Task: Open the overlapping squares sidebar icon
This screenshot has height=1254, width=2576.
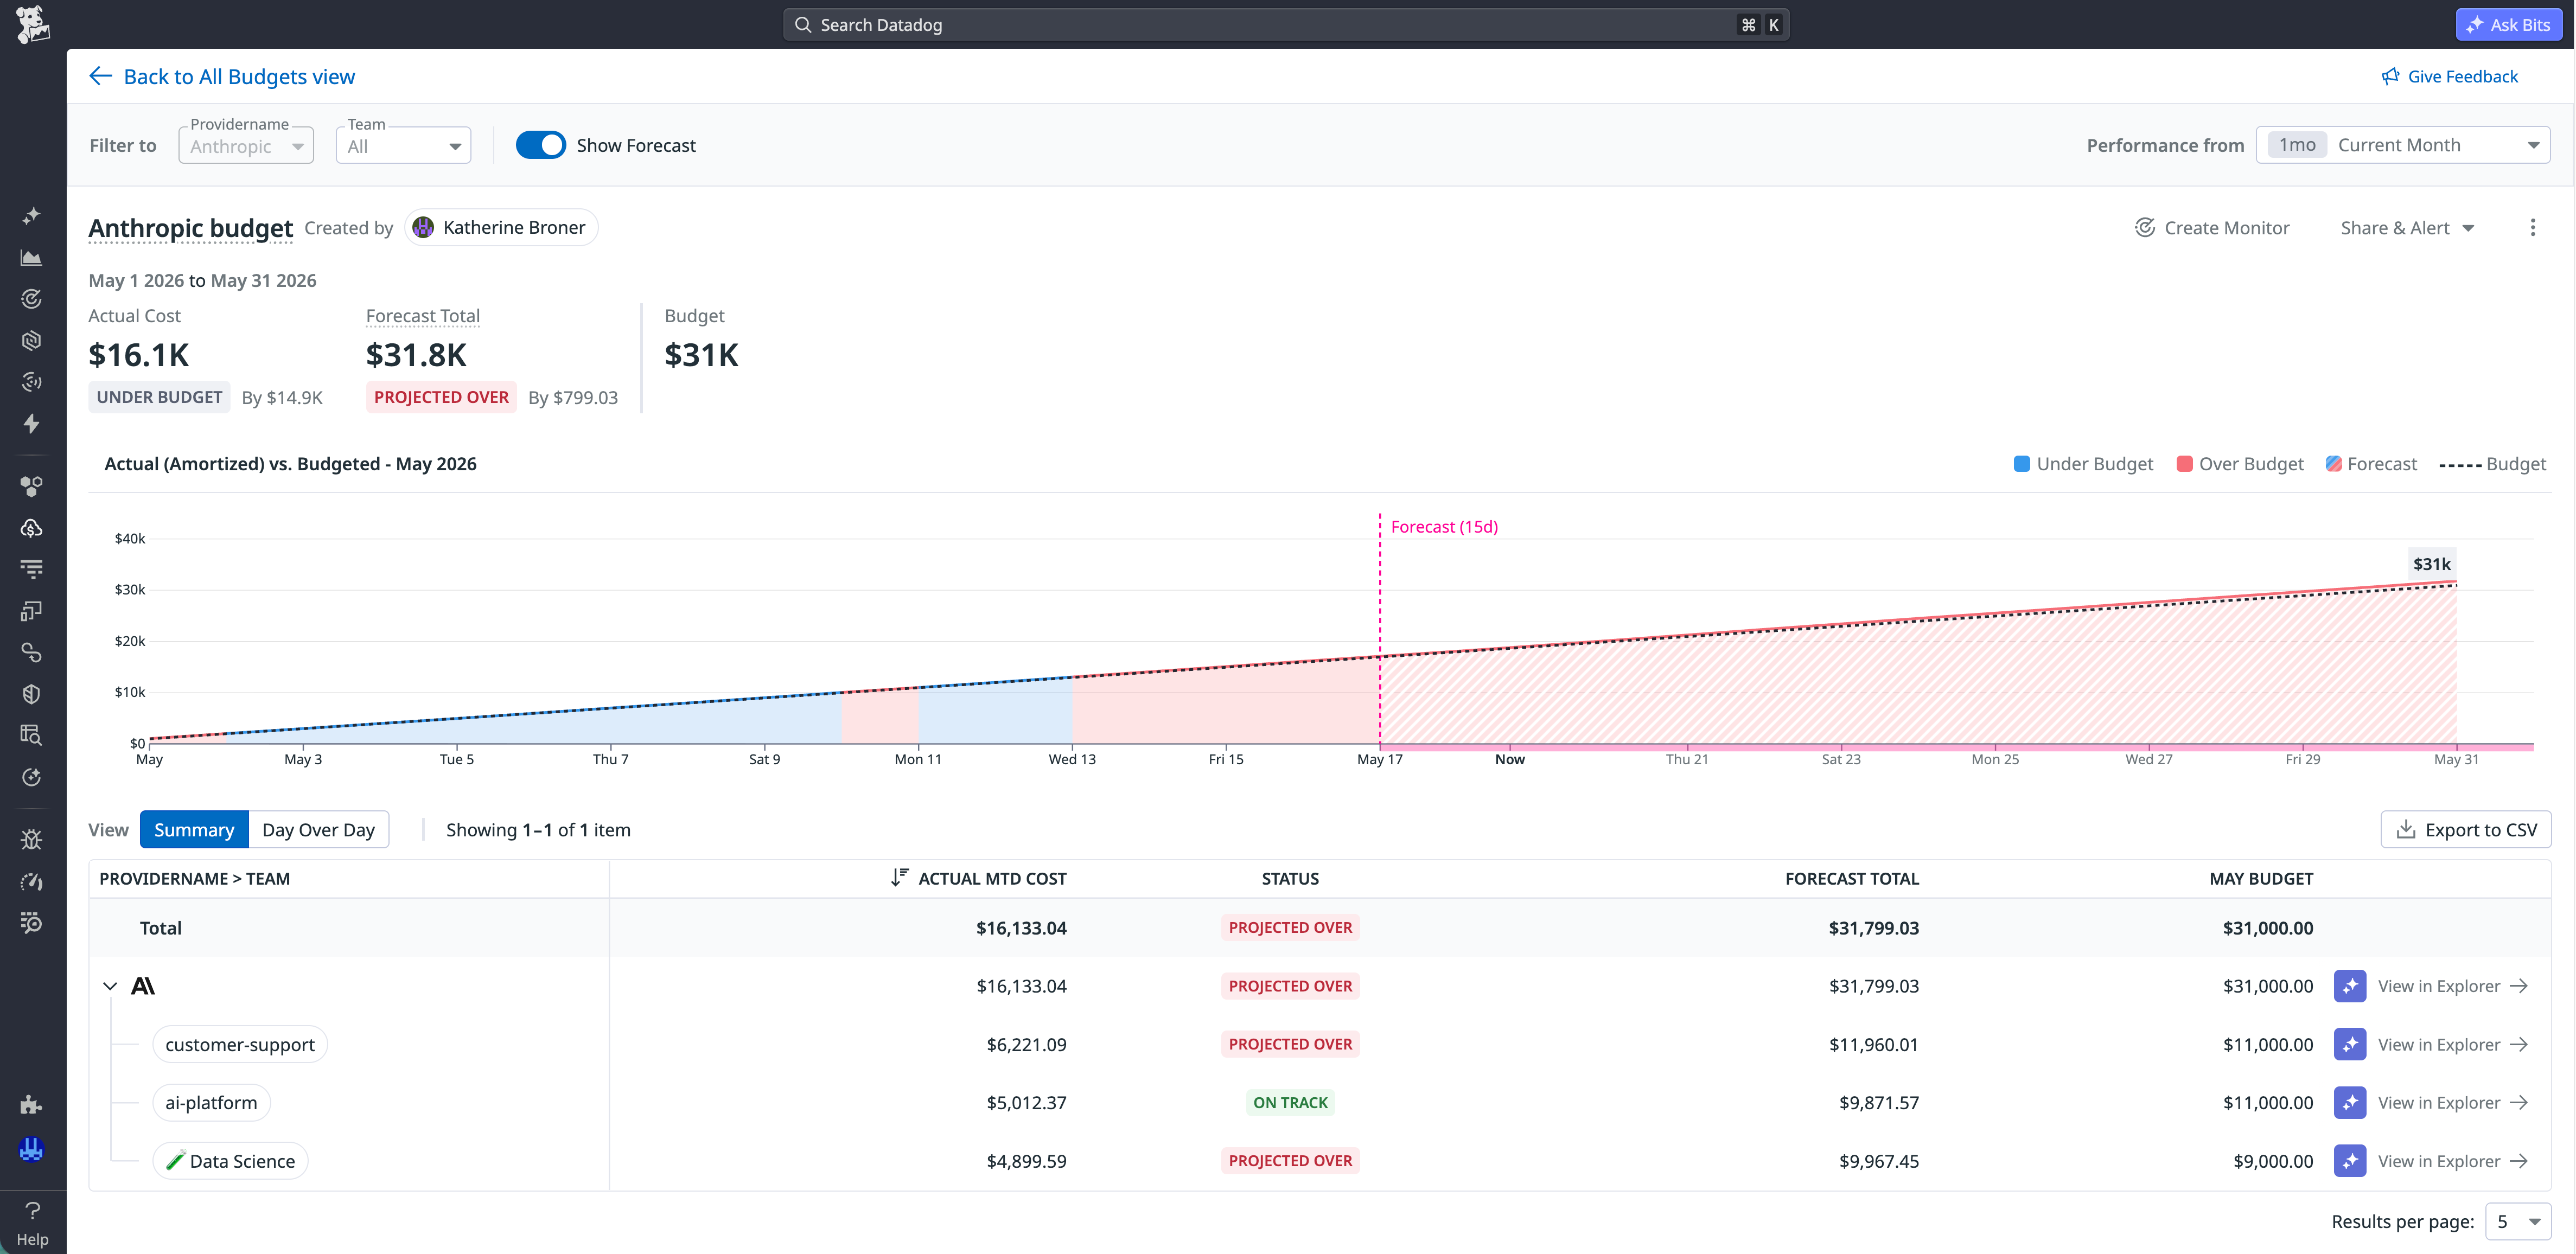Action: [32, 611]
